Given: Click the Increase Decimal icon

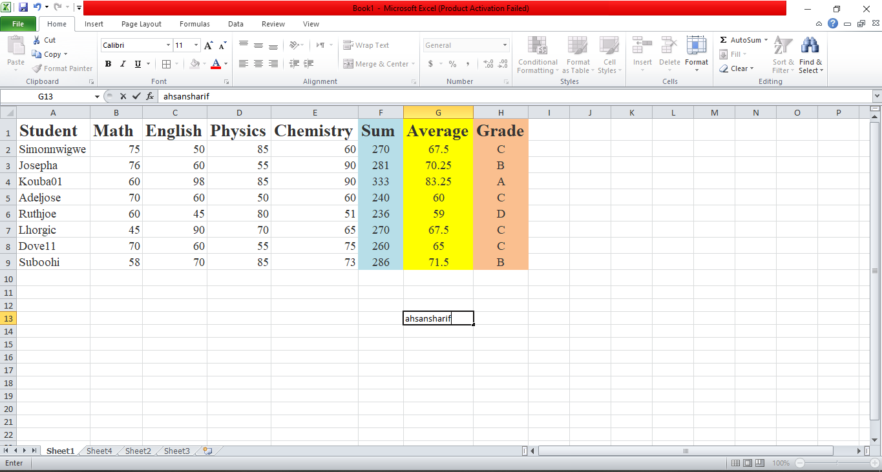Looking at the screenshot, I should point(488,64).
